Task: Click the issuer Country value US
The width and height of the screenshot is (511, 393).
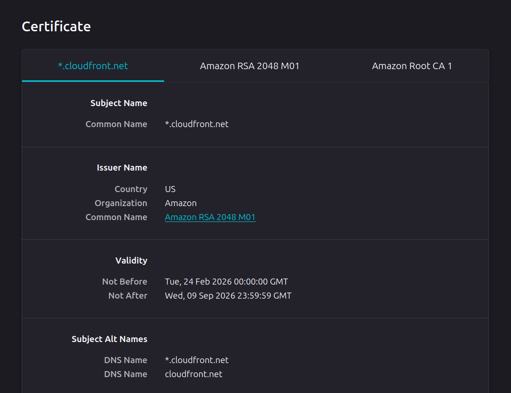Action: 170,189
